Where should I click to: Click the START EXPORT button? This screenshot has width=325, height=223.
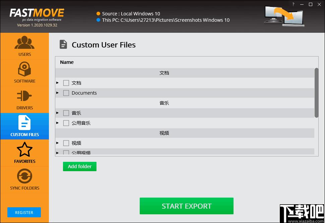click(x=187, y=206)
